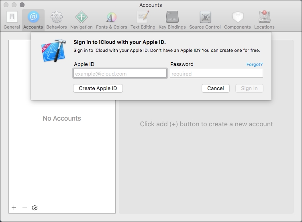
Task: Add a new account with plus button
Action: (14, 208)
